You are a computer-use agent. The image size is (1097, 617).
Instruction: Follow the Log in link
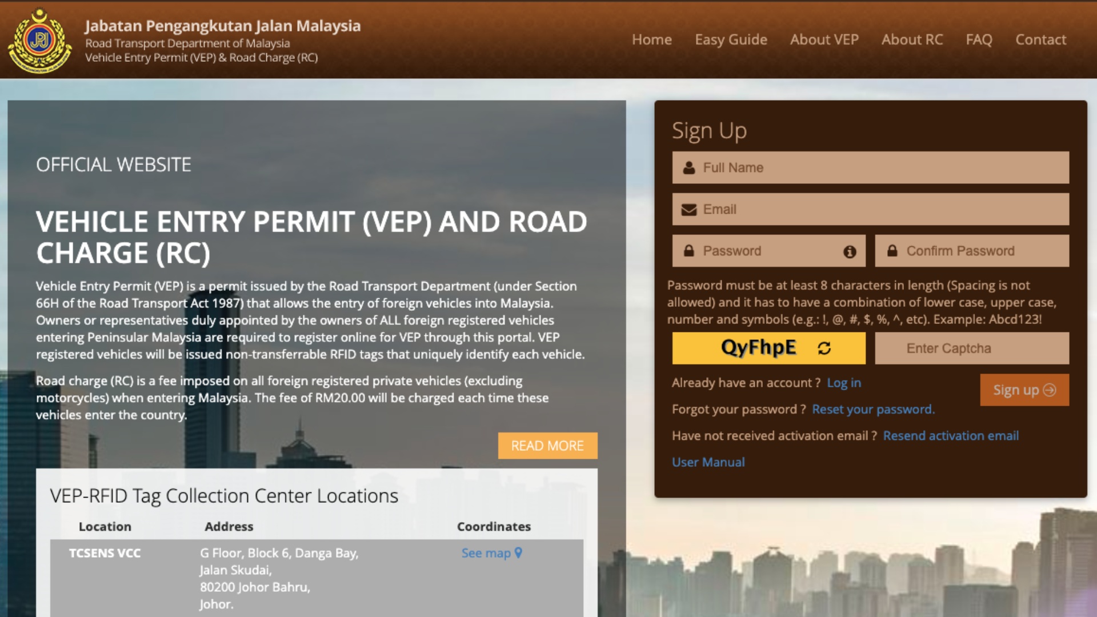844,383
